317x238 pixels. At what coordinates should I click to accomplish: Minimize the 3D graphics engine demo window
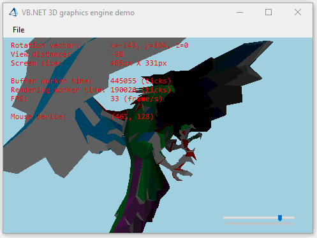point(240,12)
